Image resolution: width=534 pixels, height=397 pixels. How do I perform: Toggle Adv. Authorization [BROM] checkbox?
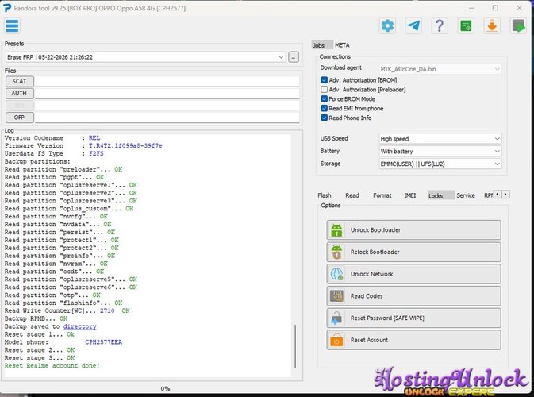click(x=325, y=80)
